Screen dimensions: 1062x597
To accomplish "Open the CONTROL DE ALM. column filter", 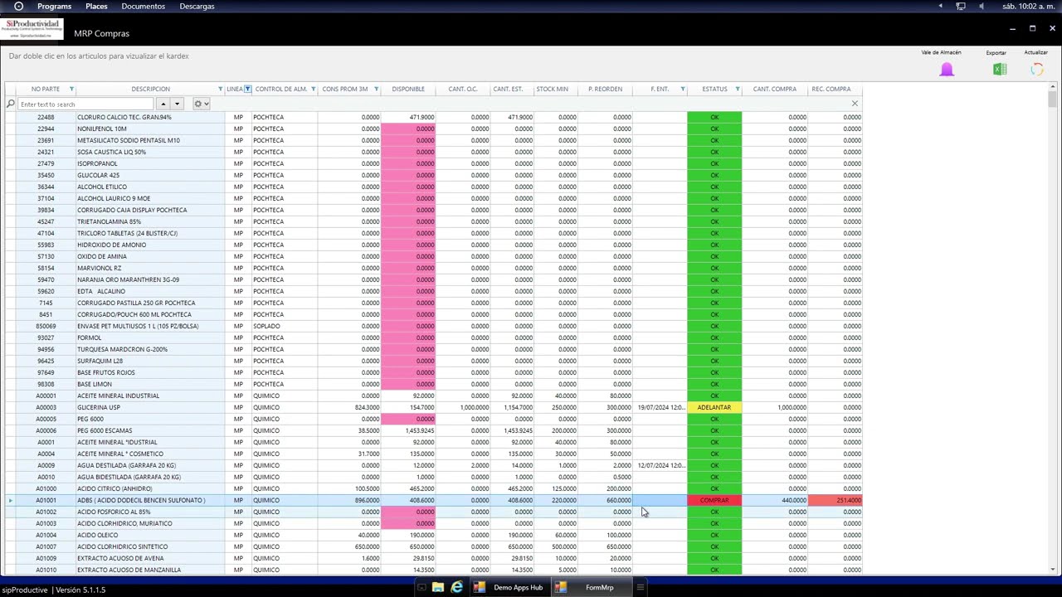I will 313,89.
